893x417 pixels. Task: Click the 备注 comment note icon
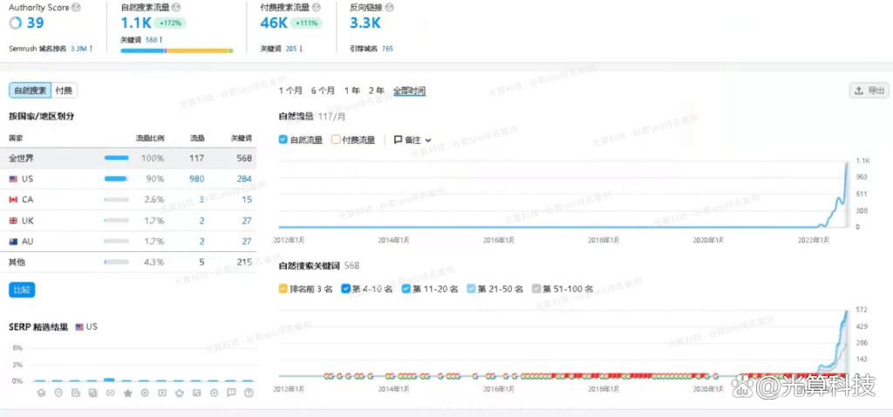pos(398,140)
